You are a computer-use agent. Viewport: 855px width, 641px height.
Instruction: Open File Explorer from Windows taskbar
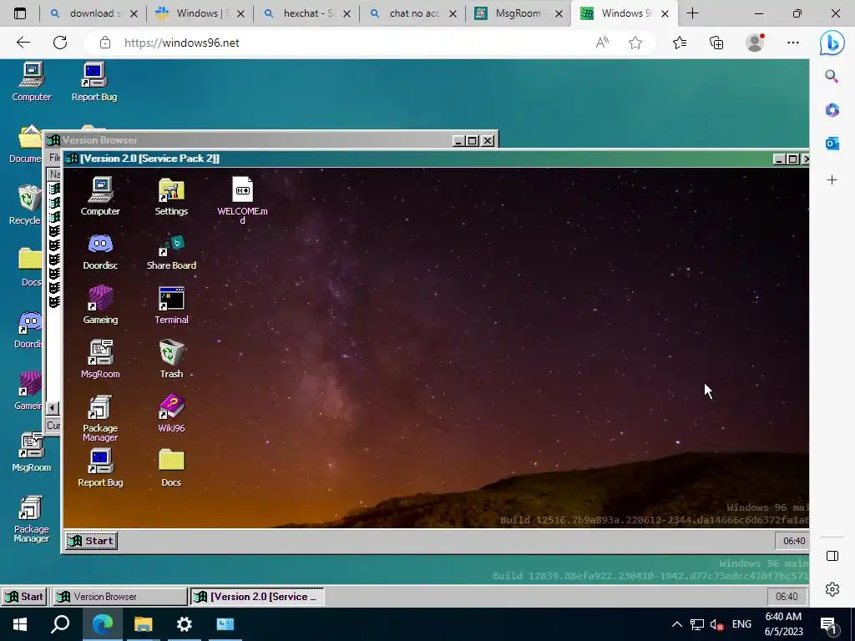coord(143,624)
